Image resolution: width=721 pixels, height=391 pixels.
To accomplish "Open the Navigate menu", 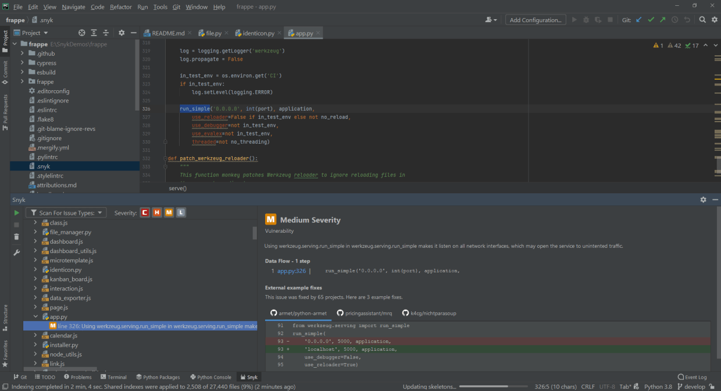I will click(x=73, y=7).
